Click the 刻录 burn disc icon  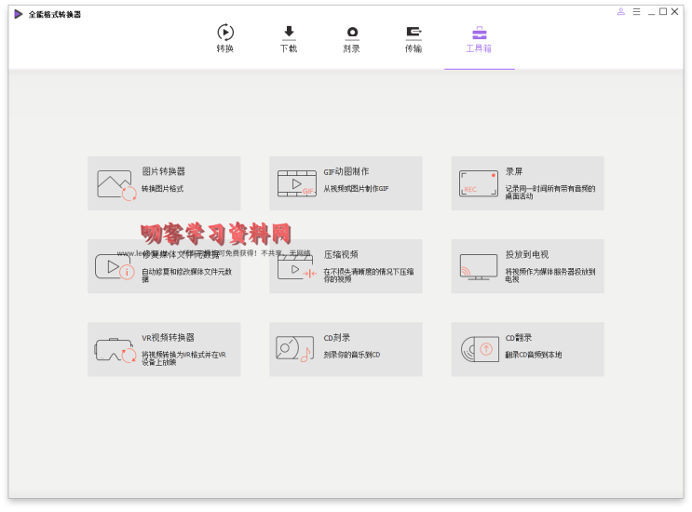(x=352, y=33)
